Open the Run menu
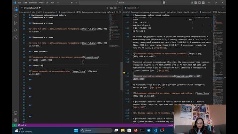This screenshot has height=134, width=238. (52, 3)
